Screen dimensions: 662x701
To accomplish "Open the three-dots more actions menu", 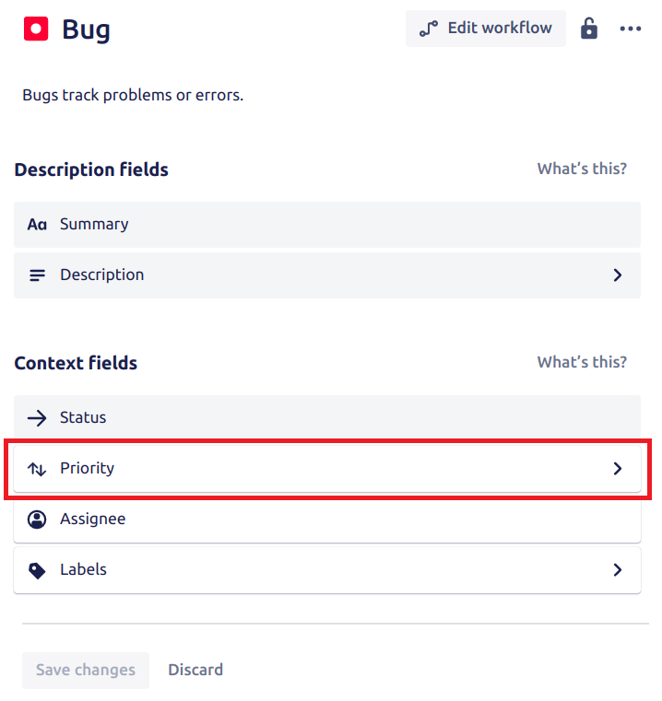I will [631, 29].
